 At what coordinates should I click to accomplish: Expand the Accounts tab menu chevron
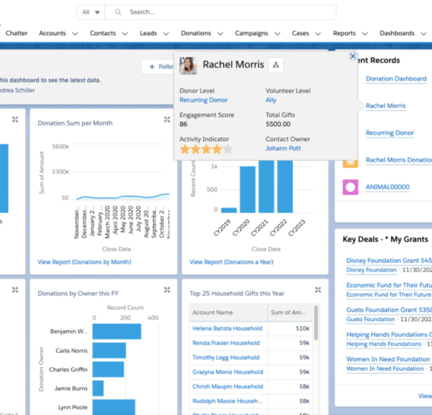[75, 34]
